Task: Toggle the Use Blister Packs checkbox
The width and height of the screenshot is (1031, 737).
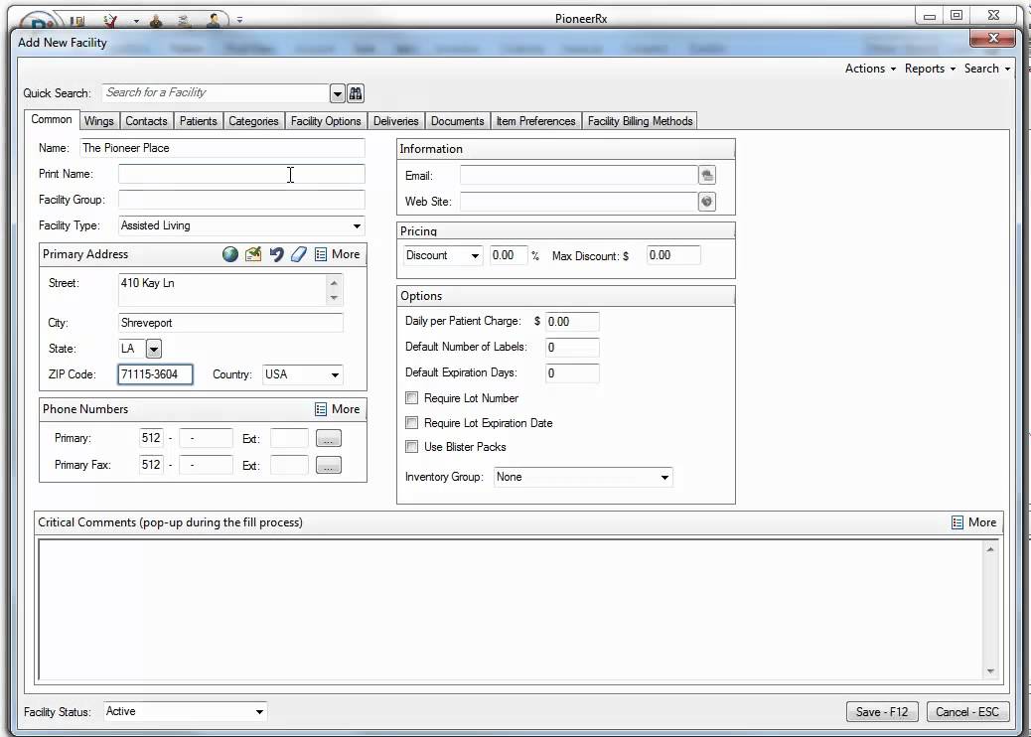Action: tap(412, 447)
